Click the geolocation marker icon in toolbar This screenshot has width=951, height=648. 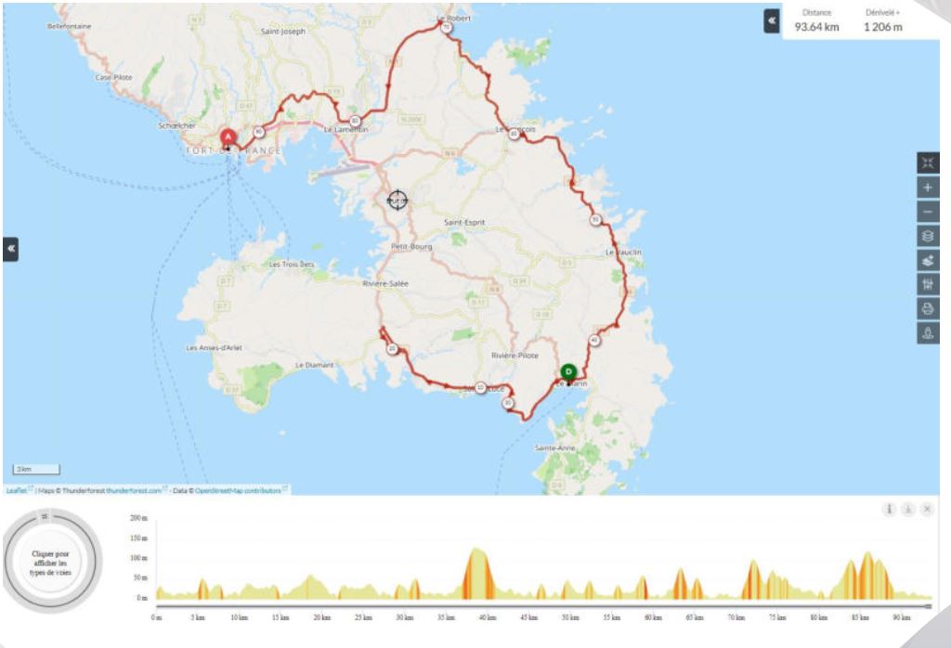[928, 332]
